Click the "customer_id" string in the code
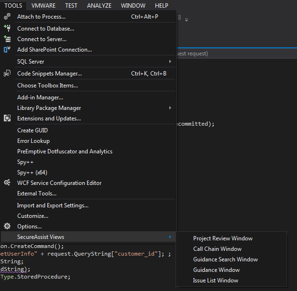The image size is (297, 291). [136, 254]
